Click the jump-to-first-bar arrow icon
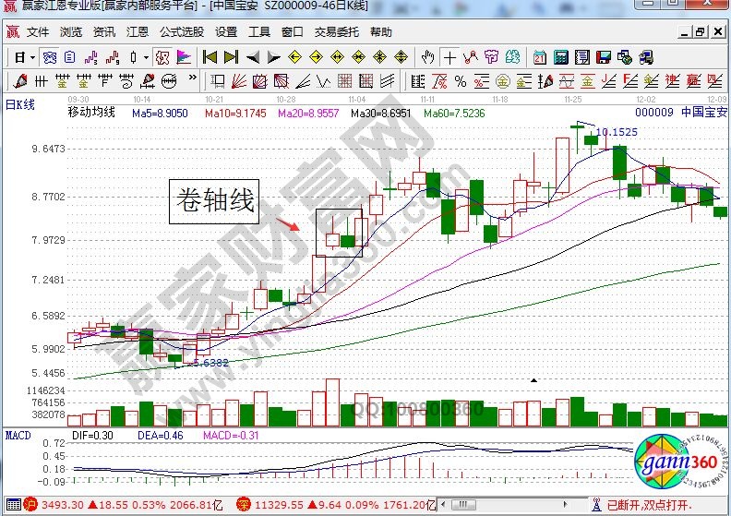The height and width of the screenshot is (516, 731). (x=210, y=57)
